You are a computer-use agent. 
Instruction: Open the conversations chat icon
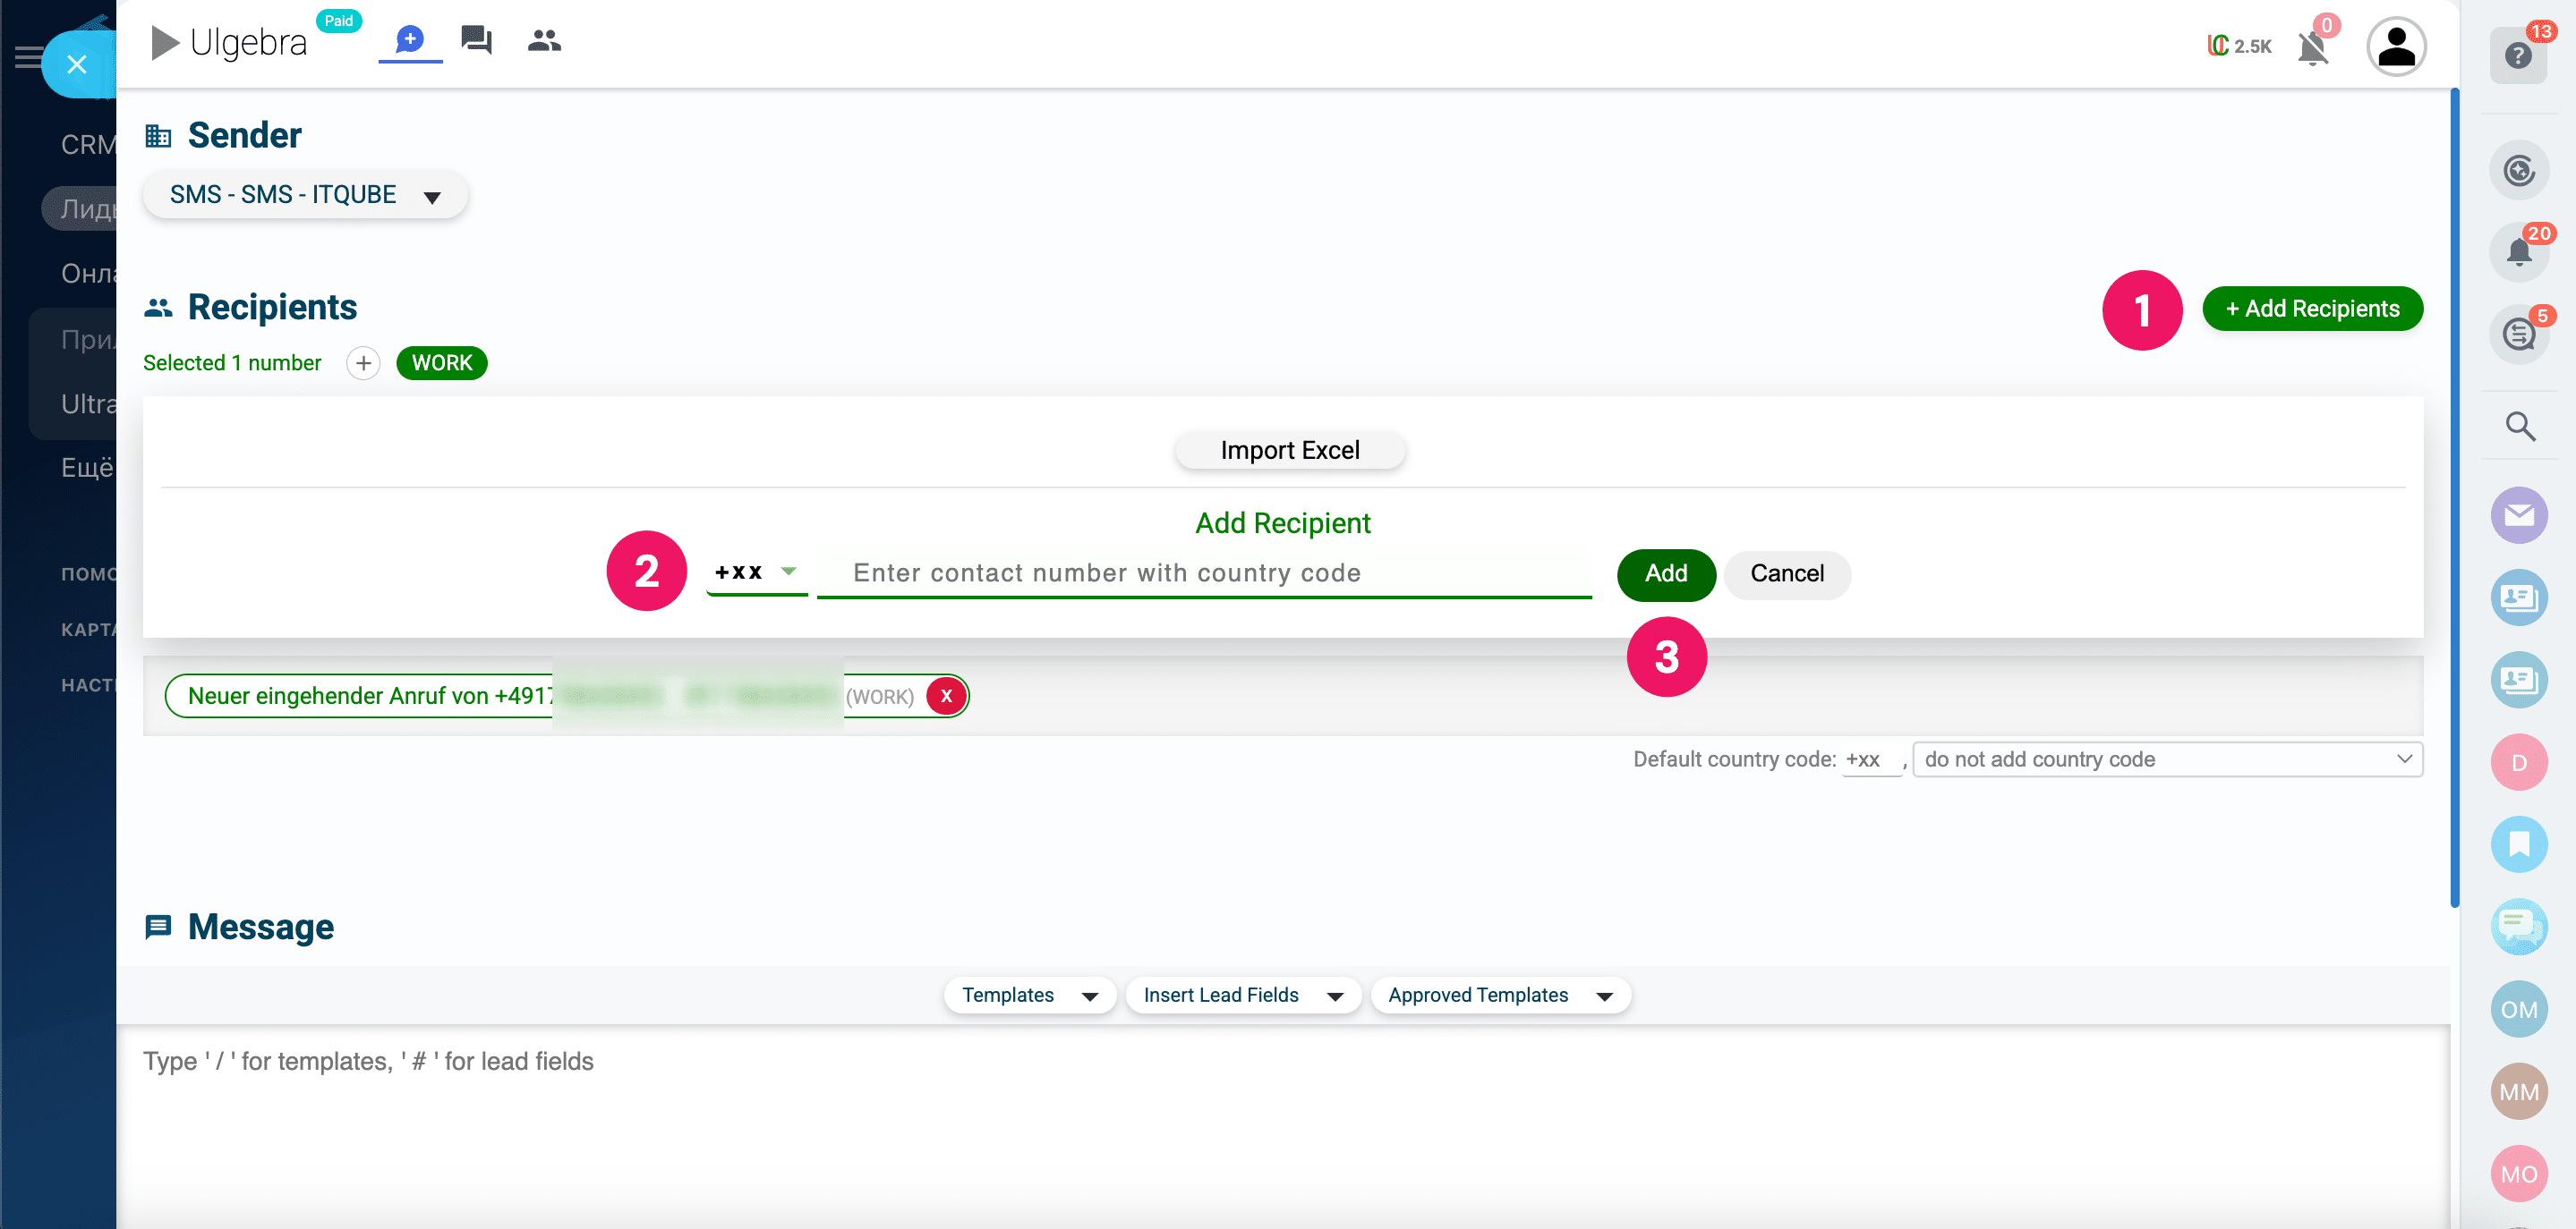point(476,41)
